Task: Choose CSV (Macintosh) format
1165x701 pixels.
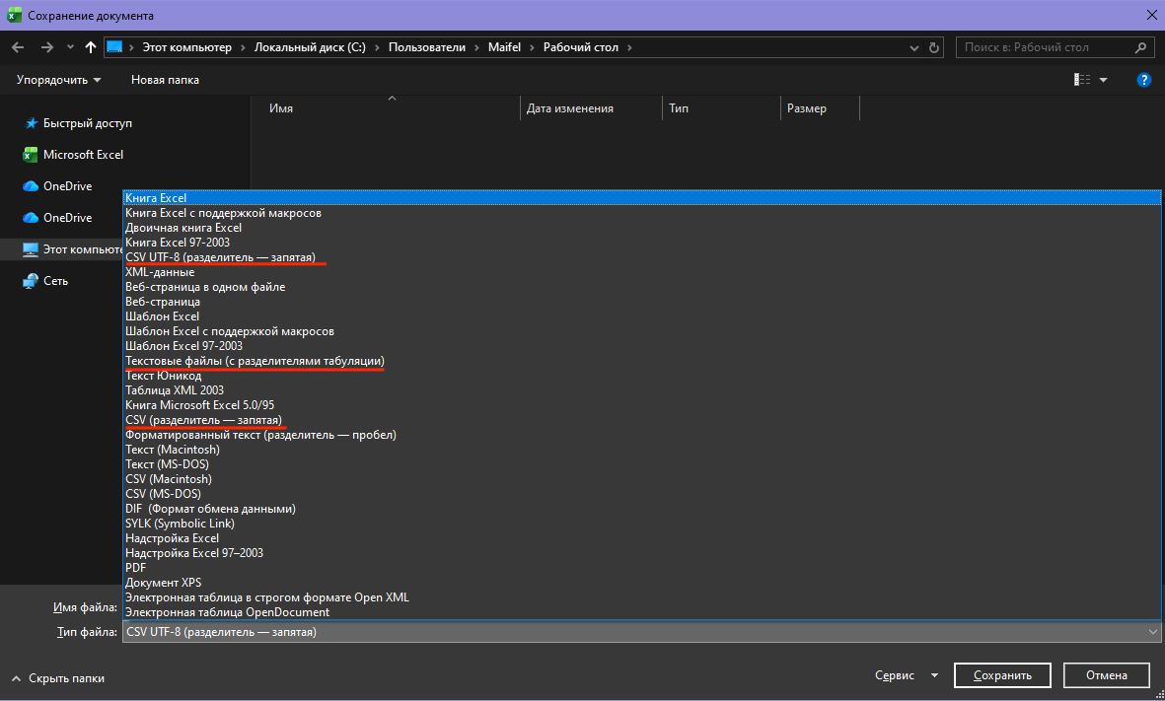Action: pyautogui.click(x=641, y=480)
